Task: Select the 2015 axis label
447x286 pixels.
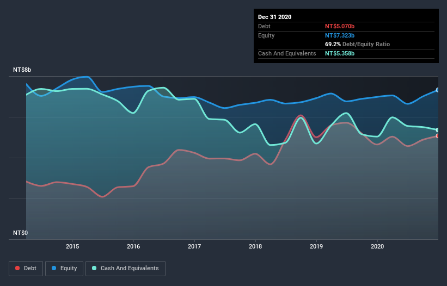Action: (x=72, y=246)
